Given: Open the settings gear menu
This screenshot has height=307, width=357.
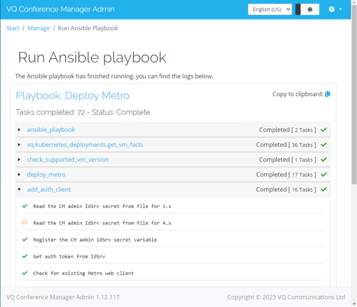Looking at the screenshot, I should [x=335, y=9].
